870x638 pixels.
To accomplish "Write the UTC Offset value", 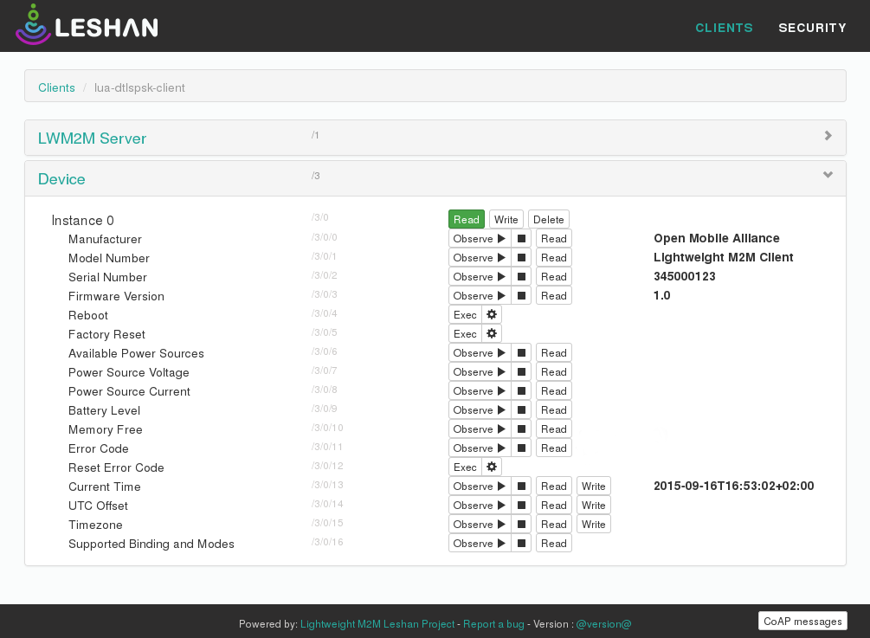I will click(593, 506).
